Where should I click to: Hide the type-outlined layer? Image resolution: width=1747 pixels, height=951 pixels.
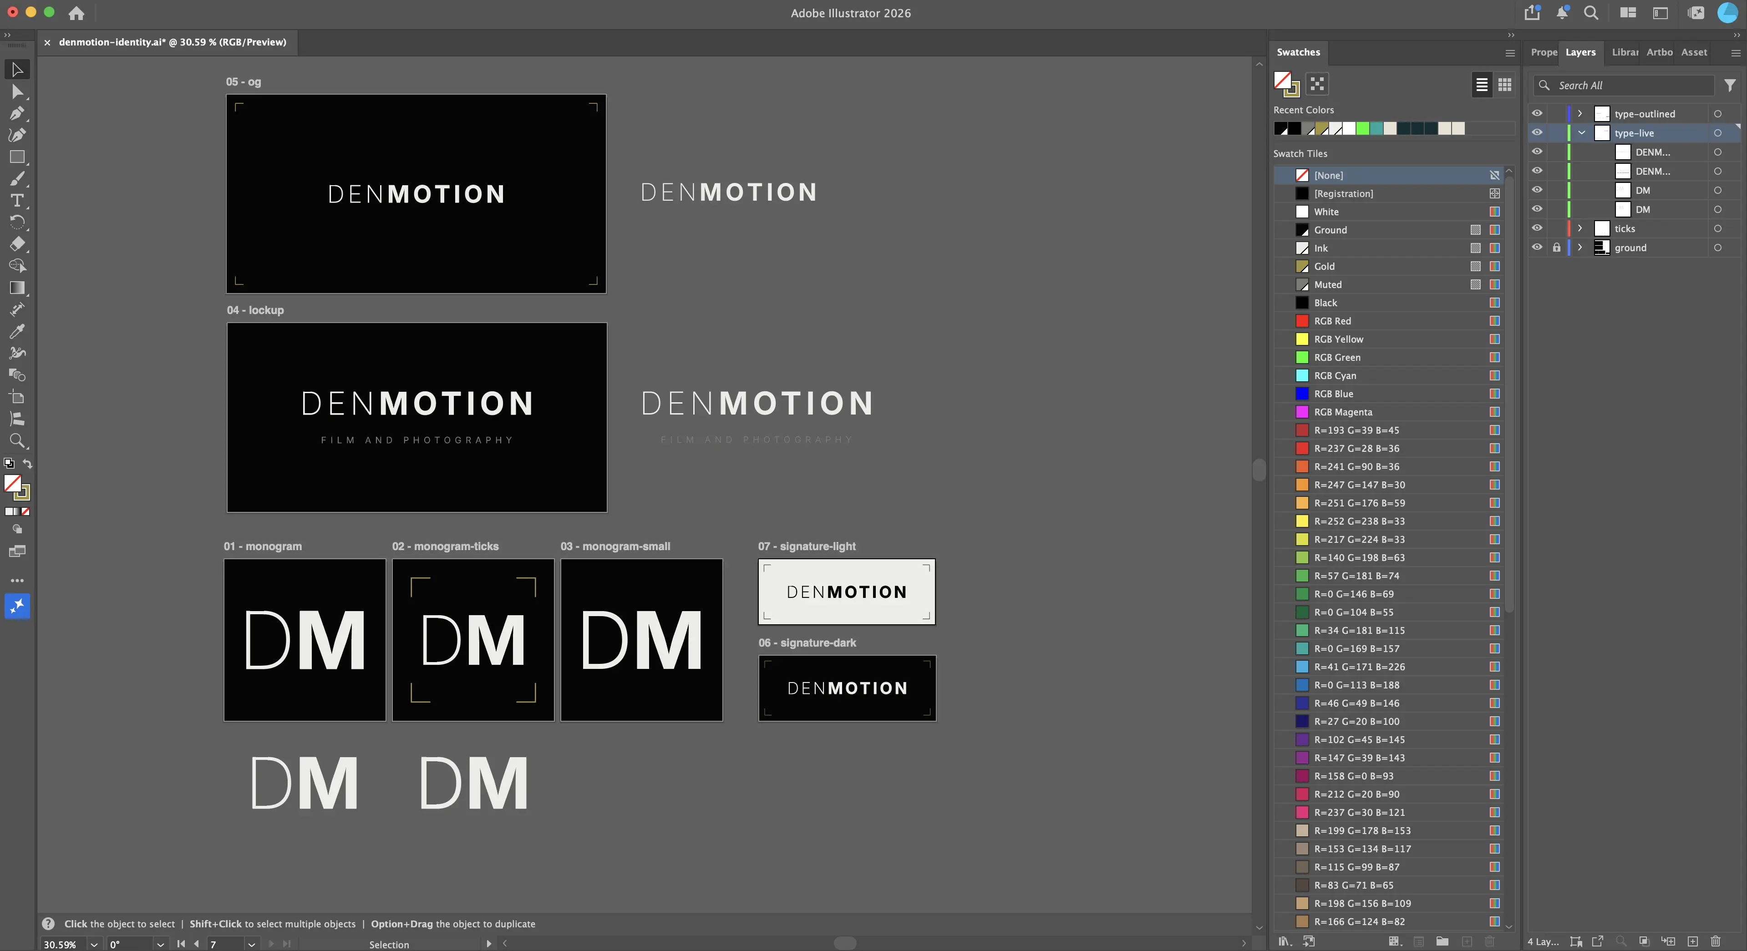click(x=1538, y=114)
